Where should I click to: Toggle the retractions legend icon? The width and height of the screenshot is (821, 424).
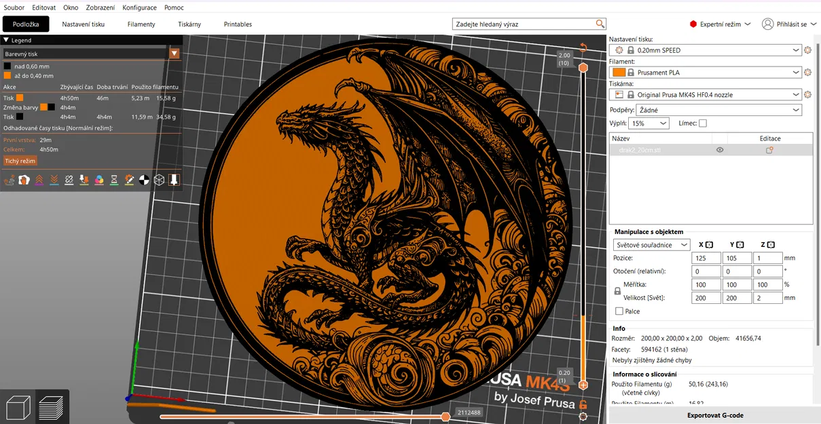click(39, 180)
